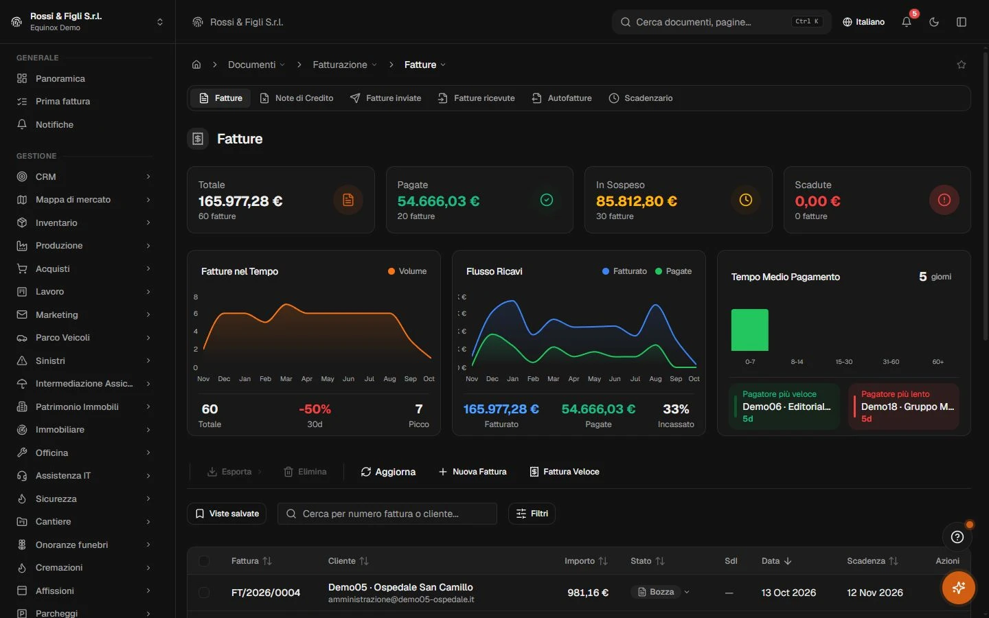The image size is (989, 618).
Task: Click the Nuova Fattura button
Action: pos(473,472)
